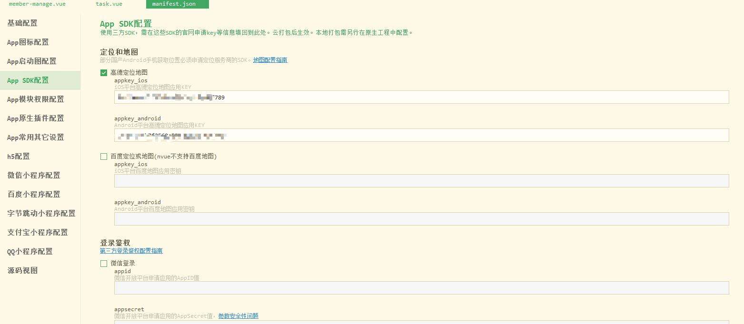The height and width of the screenshot is (324, 744).
Task: Open 第三方登录鉴权配置指南
Action: (x=131, y=251)
